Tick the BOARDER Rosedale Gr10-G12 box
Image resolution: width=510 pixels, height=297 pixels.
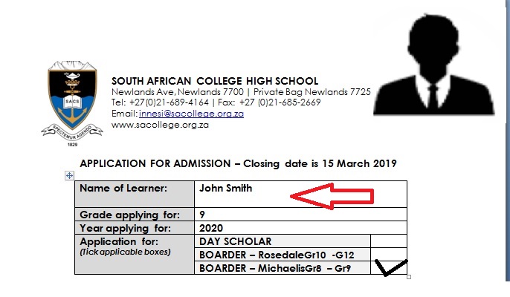(387, 254)
